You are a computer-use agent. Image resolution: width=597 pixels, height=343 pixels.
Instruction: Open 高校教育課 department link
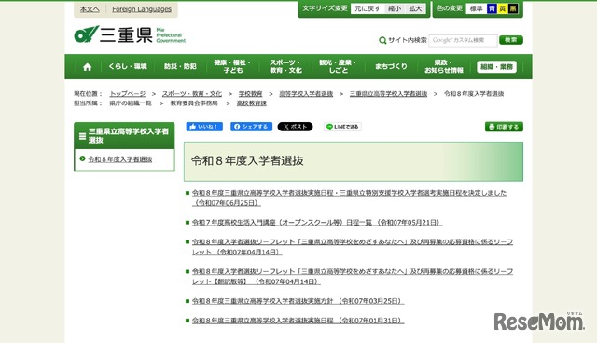pyautogui.click(x=252, y=103)
